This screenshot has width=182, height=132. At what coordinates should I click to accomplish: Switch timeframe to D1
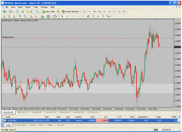(x=114, y=12)
